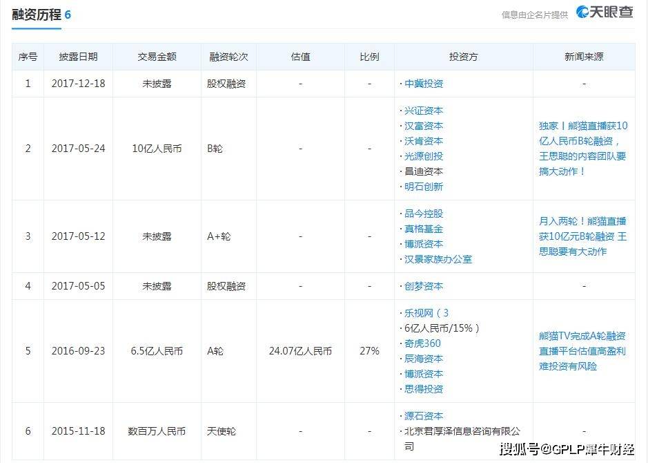Screen dimensions: 648x463
Task: Open investor link 沃肯资本
Action: click(x=424, y=141)
